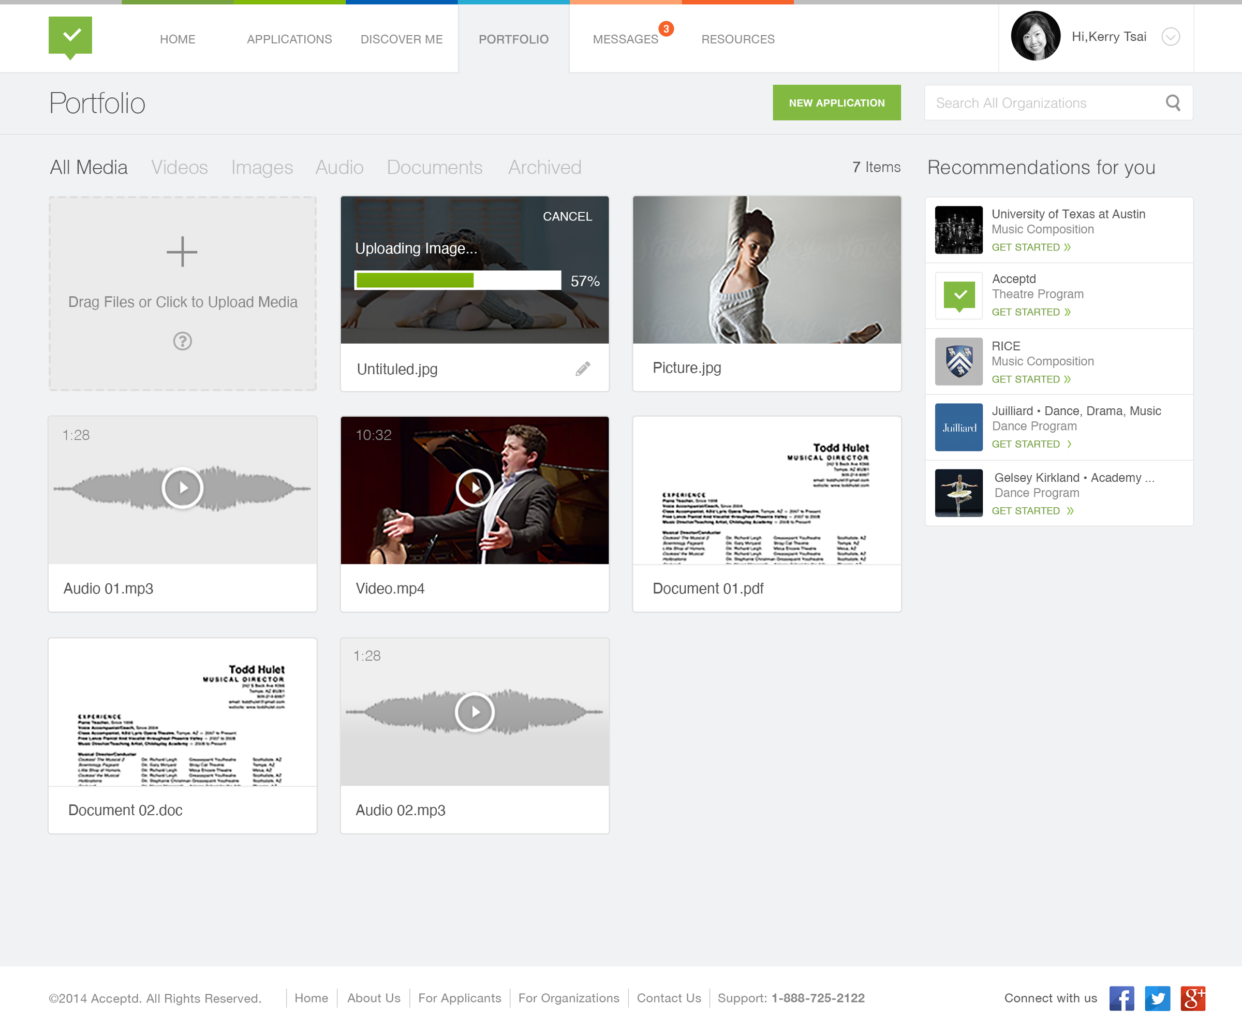Cancel the image upload
Screen dimensions: 1242x1031
pyautogui.click(x=567, y=216)
